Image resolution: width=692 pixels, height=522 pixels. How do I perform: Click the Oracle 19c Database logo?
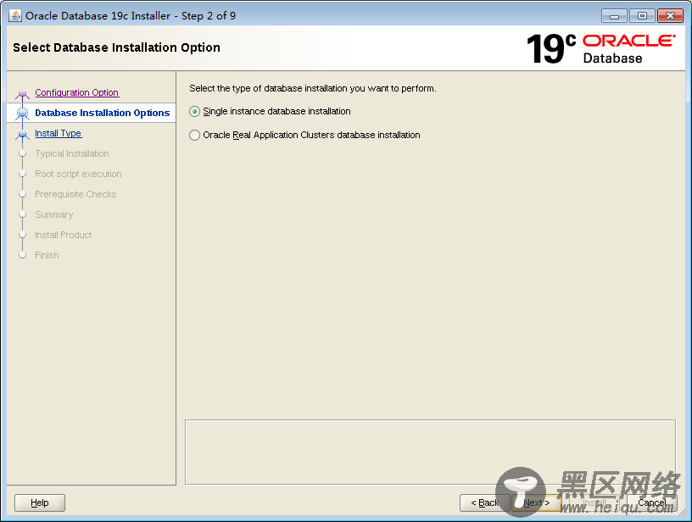point(600,48)
